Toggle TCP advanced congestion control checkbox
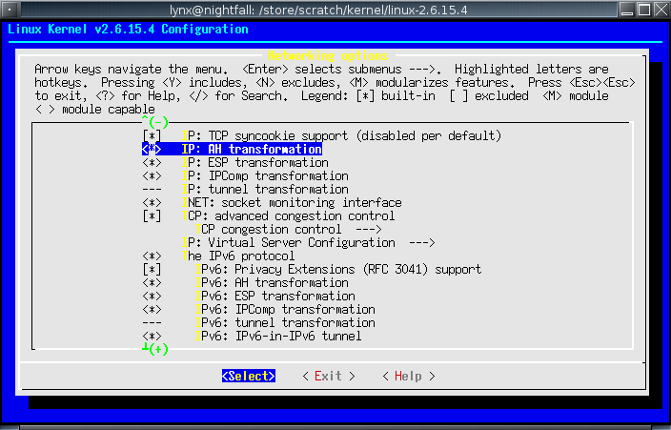 click(x=152, y=216)
